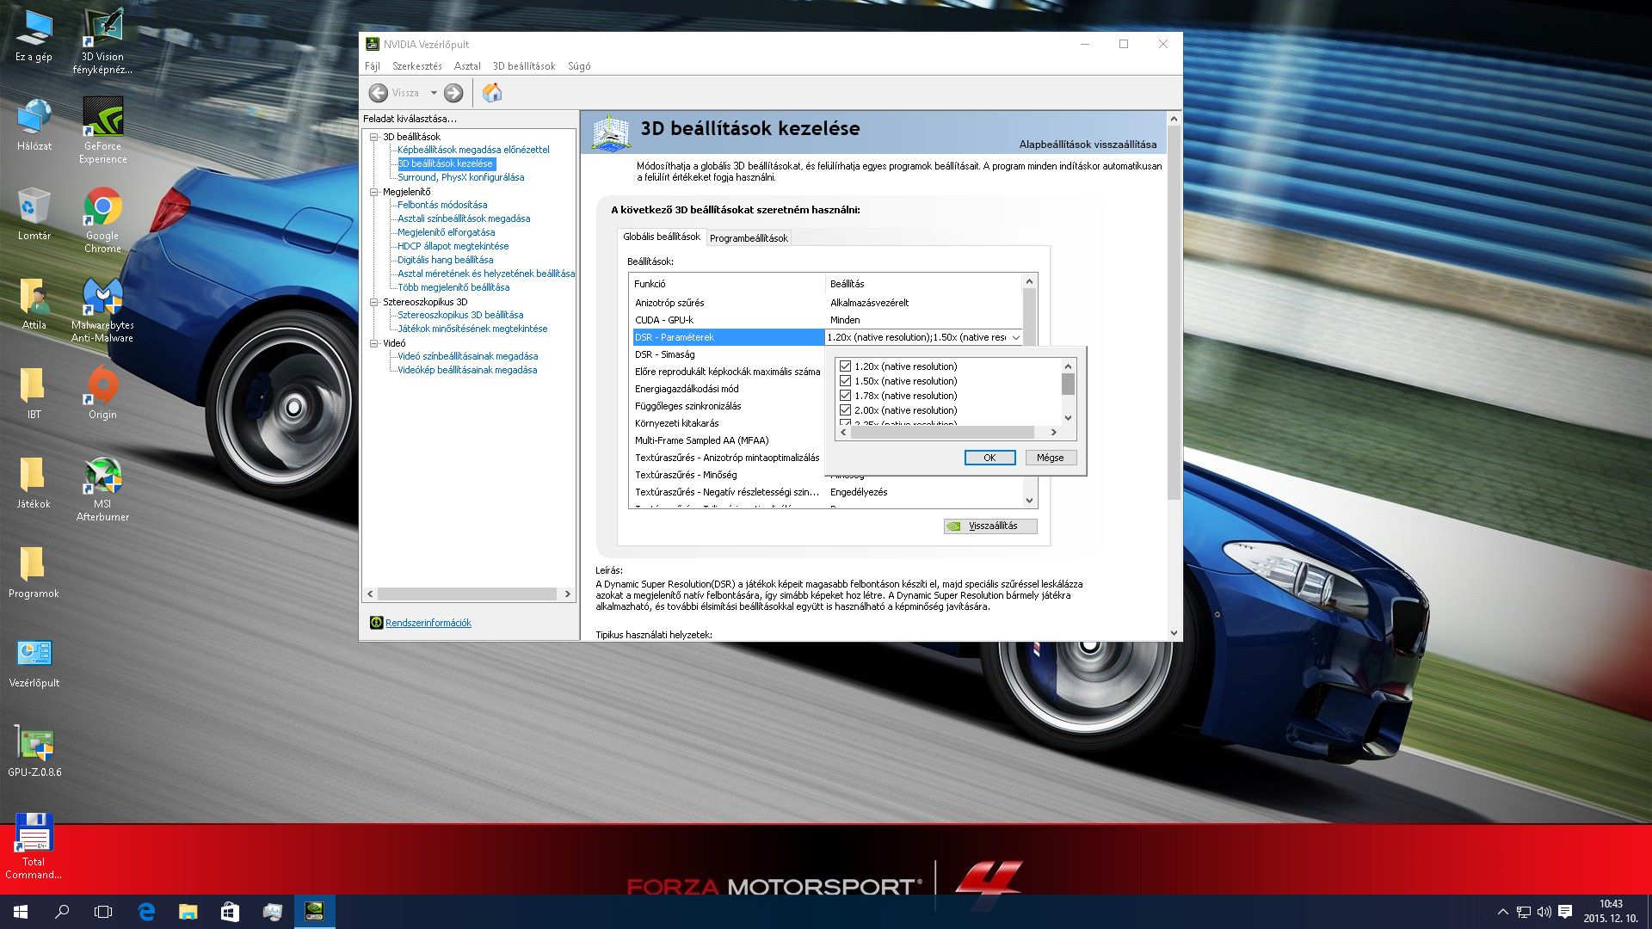
Task: Open the Windows Store taskbar icon
Action: pos(230,912)
